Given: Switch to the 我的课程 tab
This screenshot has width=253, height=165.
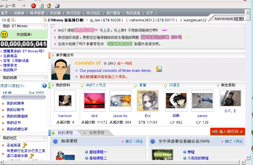Looking at the screenshot, I should pyautogui.click(x=65, y=133).
